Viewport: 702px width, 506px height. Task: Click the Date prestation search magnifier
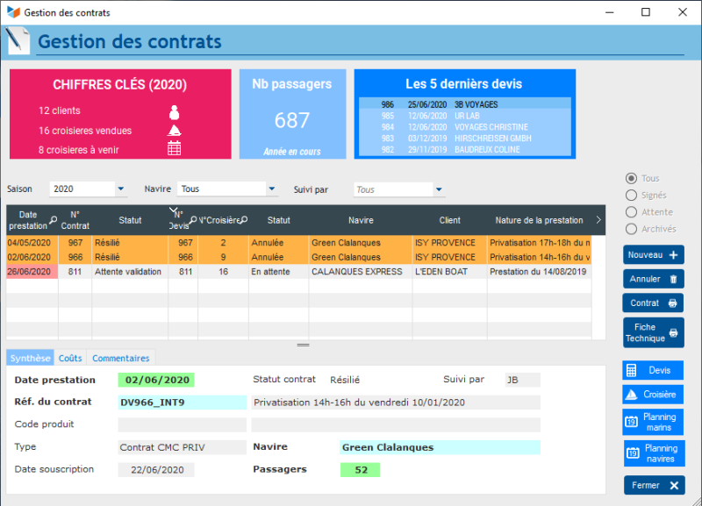(54, 220)
